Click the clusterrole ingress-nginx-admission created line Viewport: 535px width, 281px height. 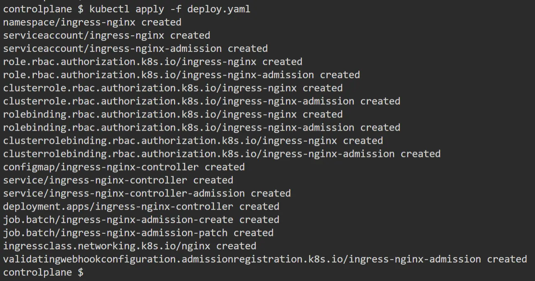pyautogui.click(x=201, y=101)
